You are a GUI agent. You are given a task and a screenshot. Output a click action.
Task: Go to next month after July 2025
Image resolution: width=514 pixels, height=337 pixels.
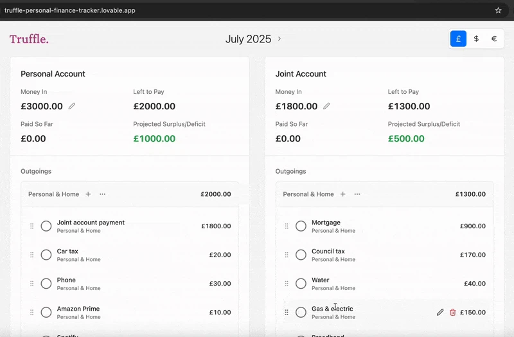pos(279,39)
